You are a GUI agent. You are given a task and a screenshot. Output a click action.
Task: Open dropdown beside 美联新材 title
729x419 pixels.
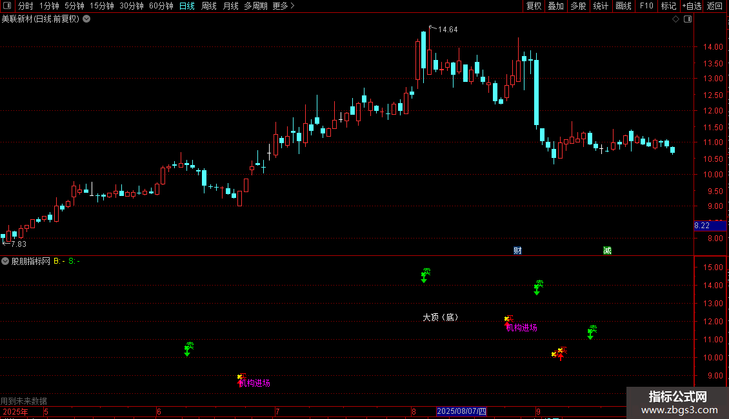click(x=86, y=19)
